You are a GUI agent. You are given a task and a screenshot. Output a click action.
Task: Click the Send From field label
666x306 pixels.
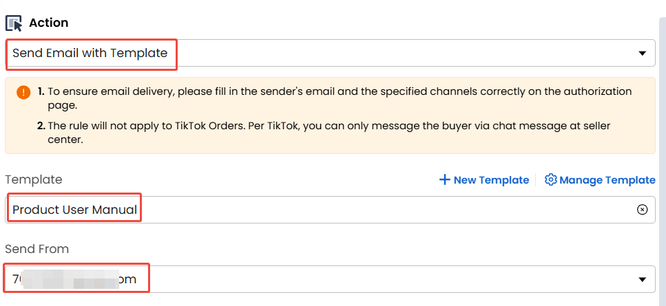(37, 249)
